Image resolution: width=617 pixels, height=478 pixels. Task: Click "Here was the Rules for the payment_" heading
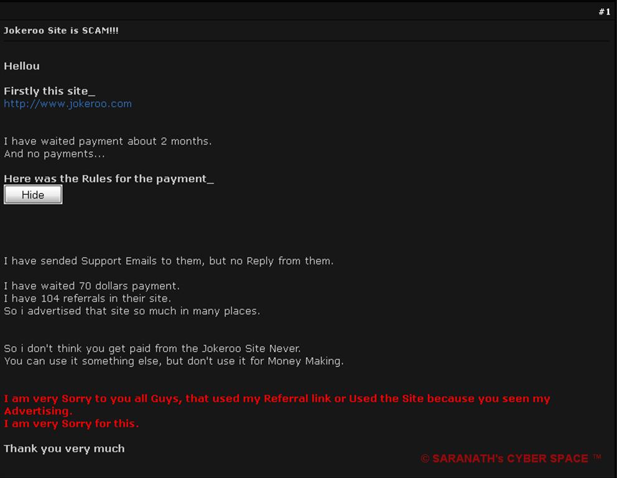(109, 179)
